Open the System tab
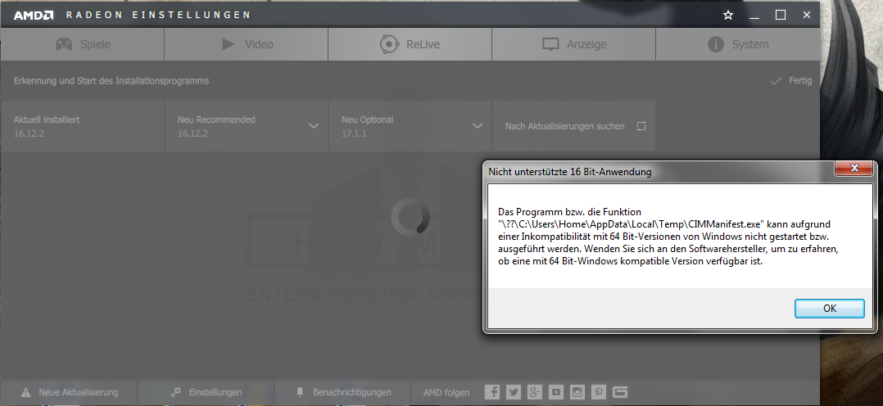The image size is (883, 406). coord(738,44)
